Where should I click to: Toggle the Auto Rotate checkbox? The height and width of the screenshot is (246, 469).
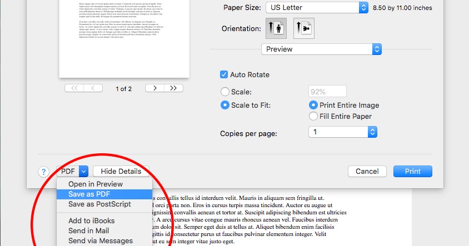coord(224,74)
